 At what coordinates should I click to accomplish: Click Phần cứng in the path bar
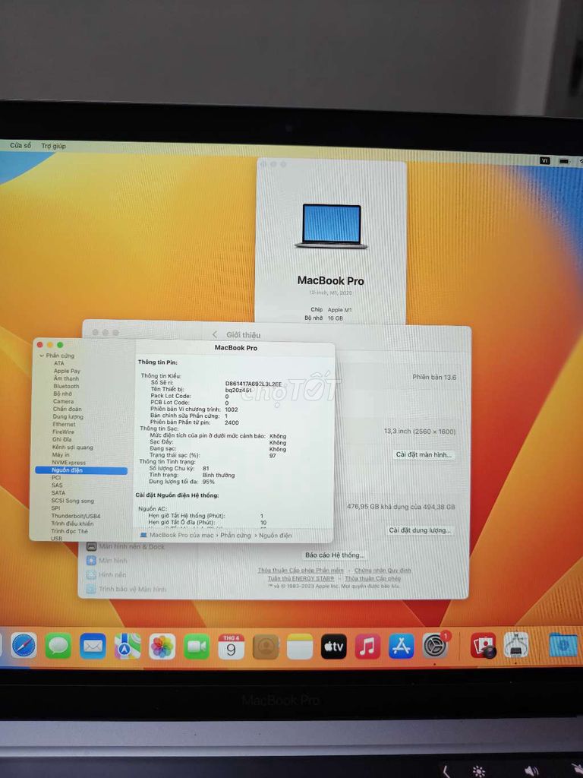235,536
